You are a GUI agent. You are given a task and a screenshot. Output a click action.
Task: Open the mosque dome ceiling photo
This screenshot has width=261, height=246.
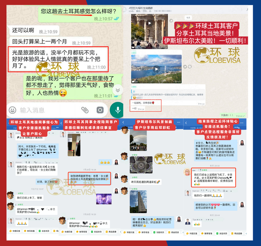click(x=141, y=165)
